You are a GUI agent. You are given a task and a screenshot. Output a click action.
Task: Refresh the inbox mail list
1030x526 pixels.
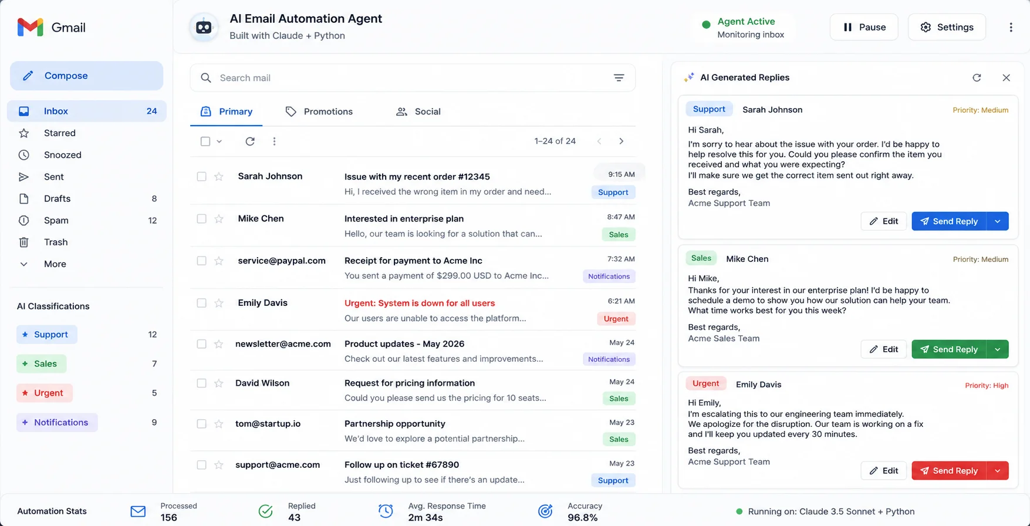(250, 141)
